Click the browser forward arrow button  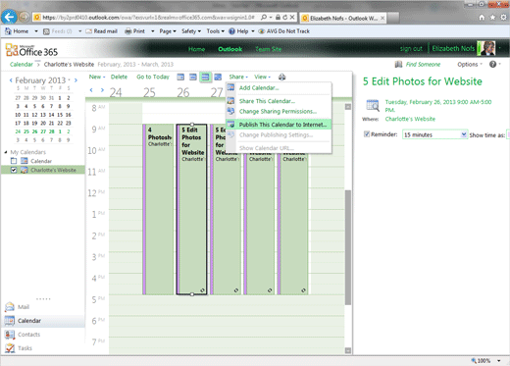coord(24,17)
